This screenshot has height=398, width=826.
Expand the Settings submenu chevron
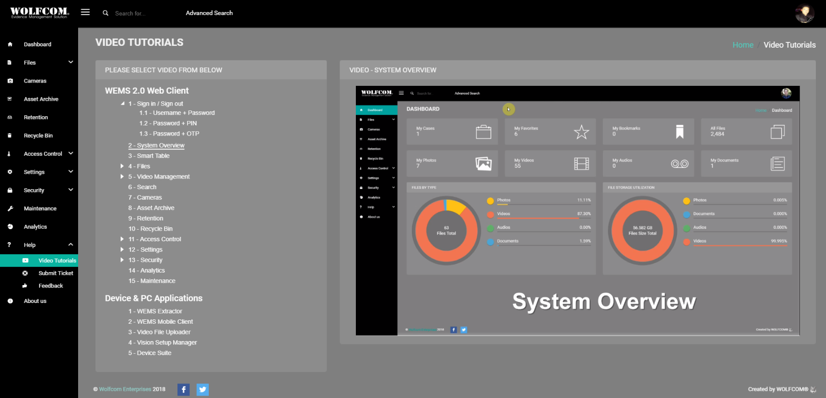(x=71, y=172)
